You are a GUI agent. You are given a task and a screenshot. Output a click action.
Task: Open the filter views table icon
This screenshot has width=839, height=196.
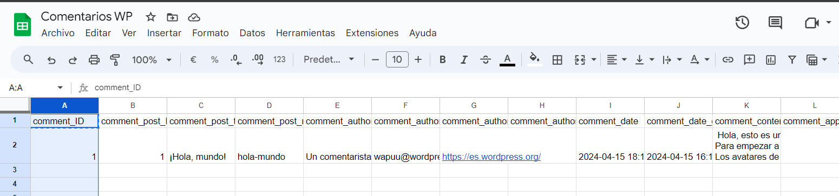(x=811, y=59)
